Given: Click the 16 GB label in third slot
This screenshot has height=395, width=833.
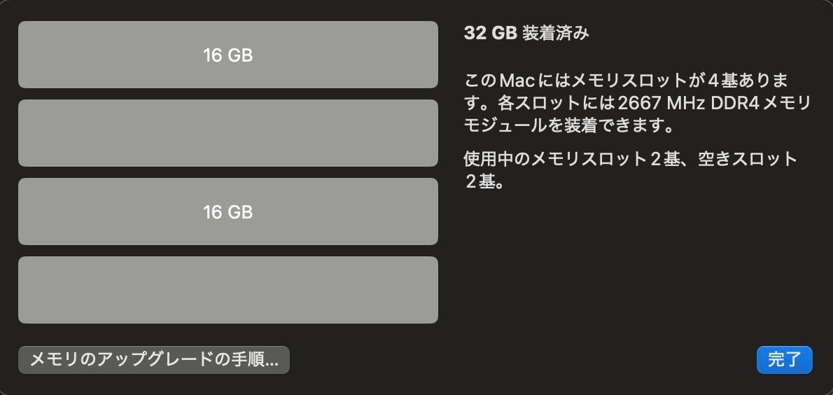Looking at the screenshot, I should pyautogui.click(x=228, y=212).
